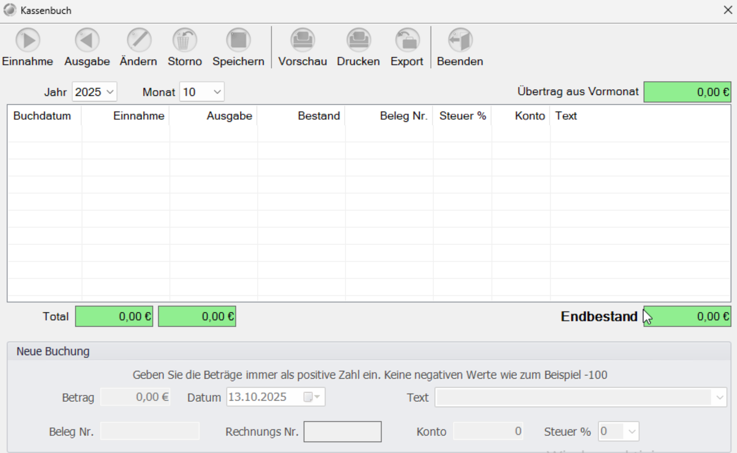Click the Beenden exit icon

coord(460,40)
